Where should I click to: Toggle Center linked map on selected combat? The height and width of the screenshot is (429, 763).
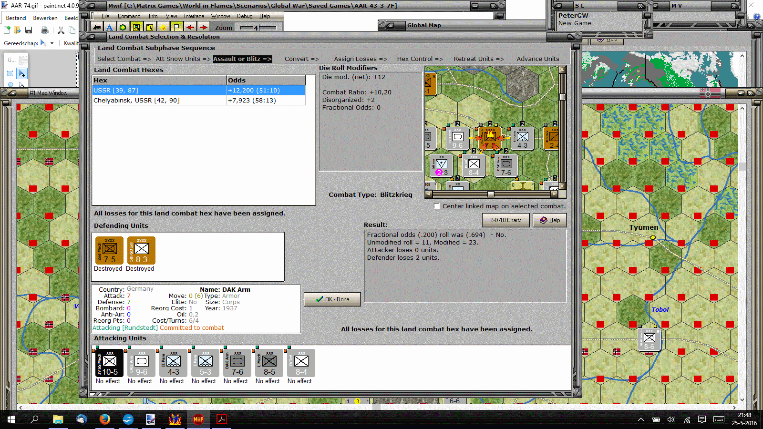click(436, 206)
